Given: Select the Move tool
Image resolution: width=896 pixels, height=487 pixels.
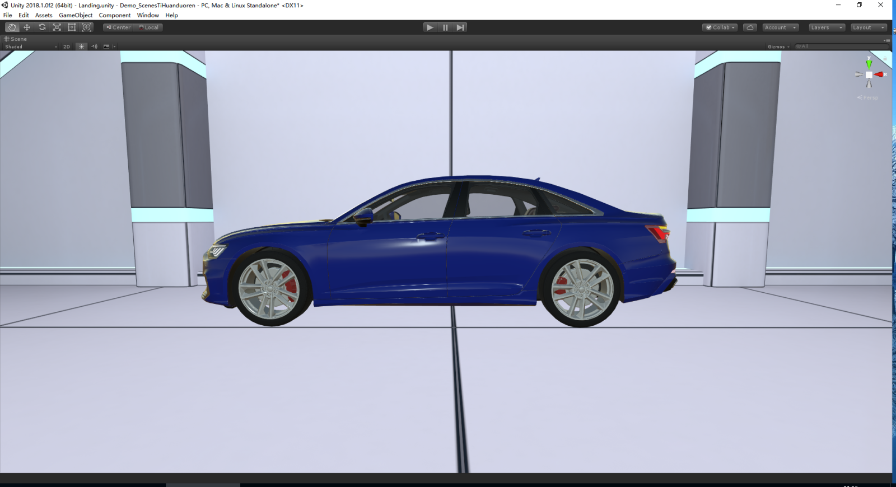Looking at the screenshot, I should coord(27,27).
